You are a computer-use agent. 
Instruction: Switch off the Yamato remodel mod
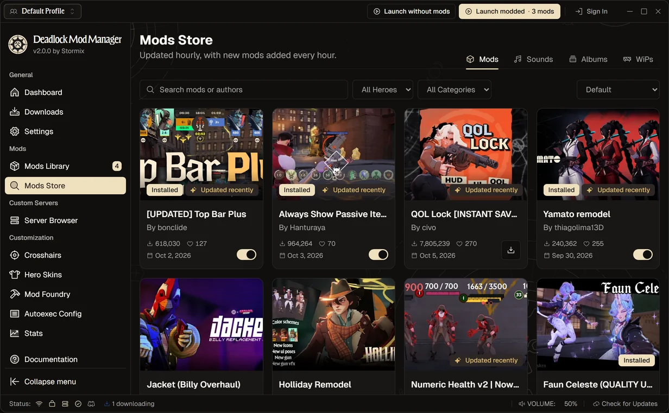(x=643, y=255)
